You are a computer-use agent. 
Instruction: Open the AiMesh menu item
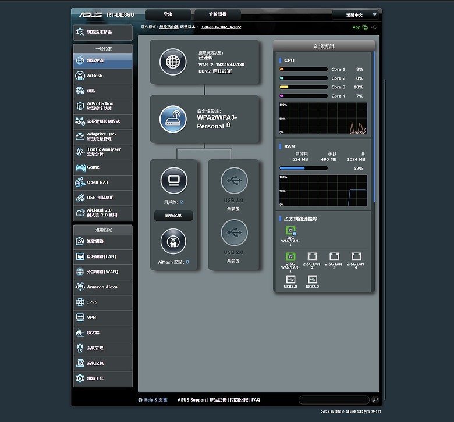coord(103,76)
